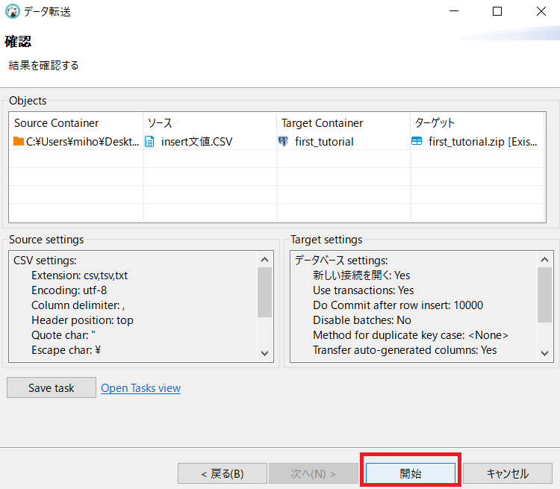Click the Source settings scroll down arrow

pyautogui.click(x=264, y=353)
